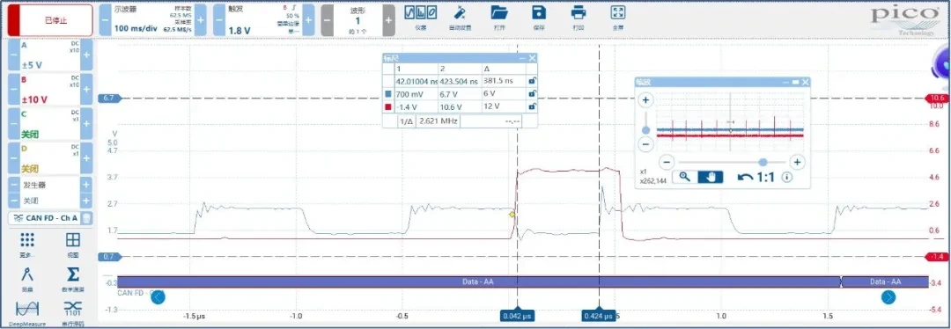Decrease the 100 ms/div timebase
951x329 pixels.
click(105, 20)
